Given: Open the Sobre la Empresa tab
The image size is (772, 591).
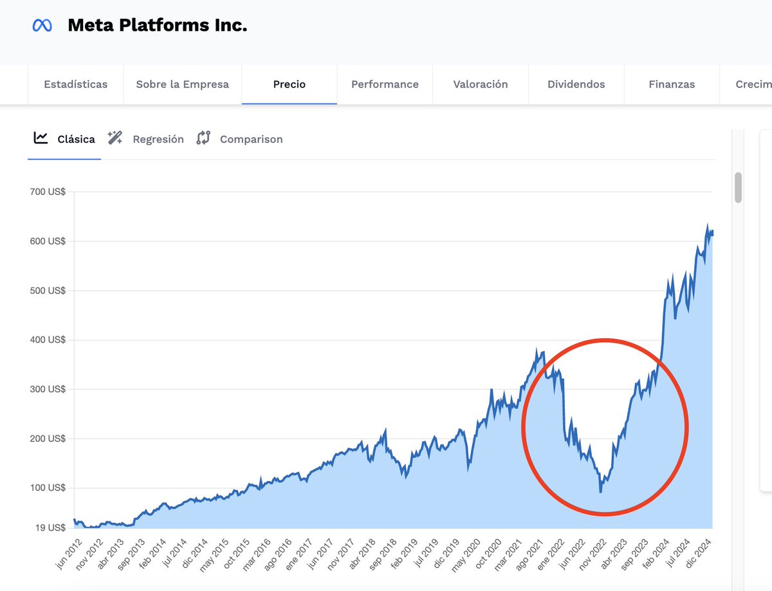Looking at the screenshot, I should coord(183,84).
